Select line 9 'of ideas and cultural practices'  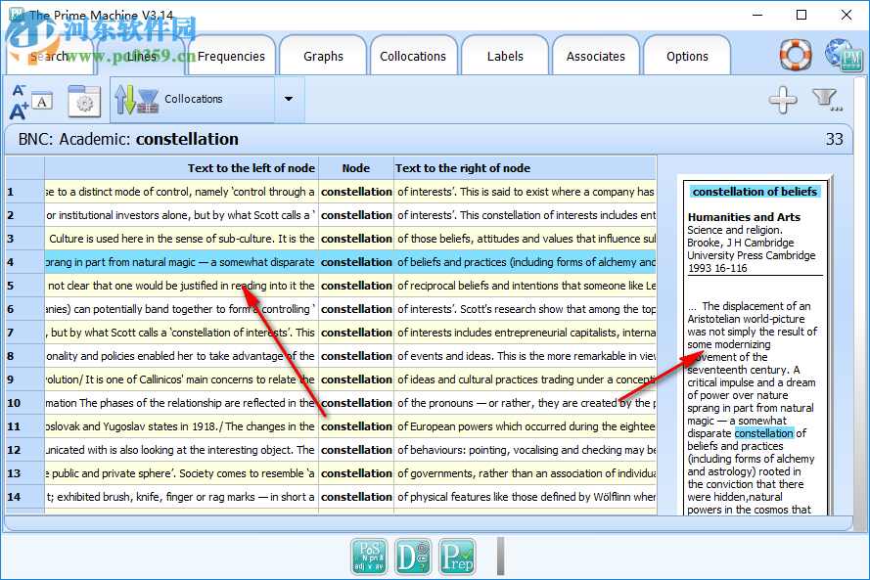[x=331, y=379]
